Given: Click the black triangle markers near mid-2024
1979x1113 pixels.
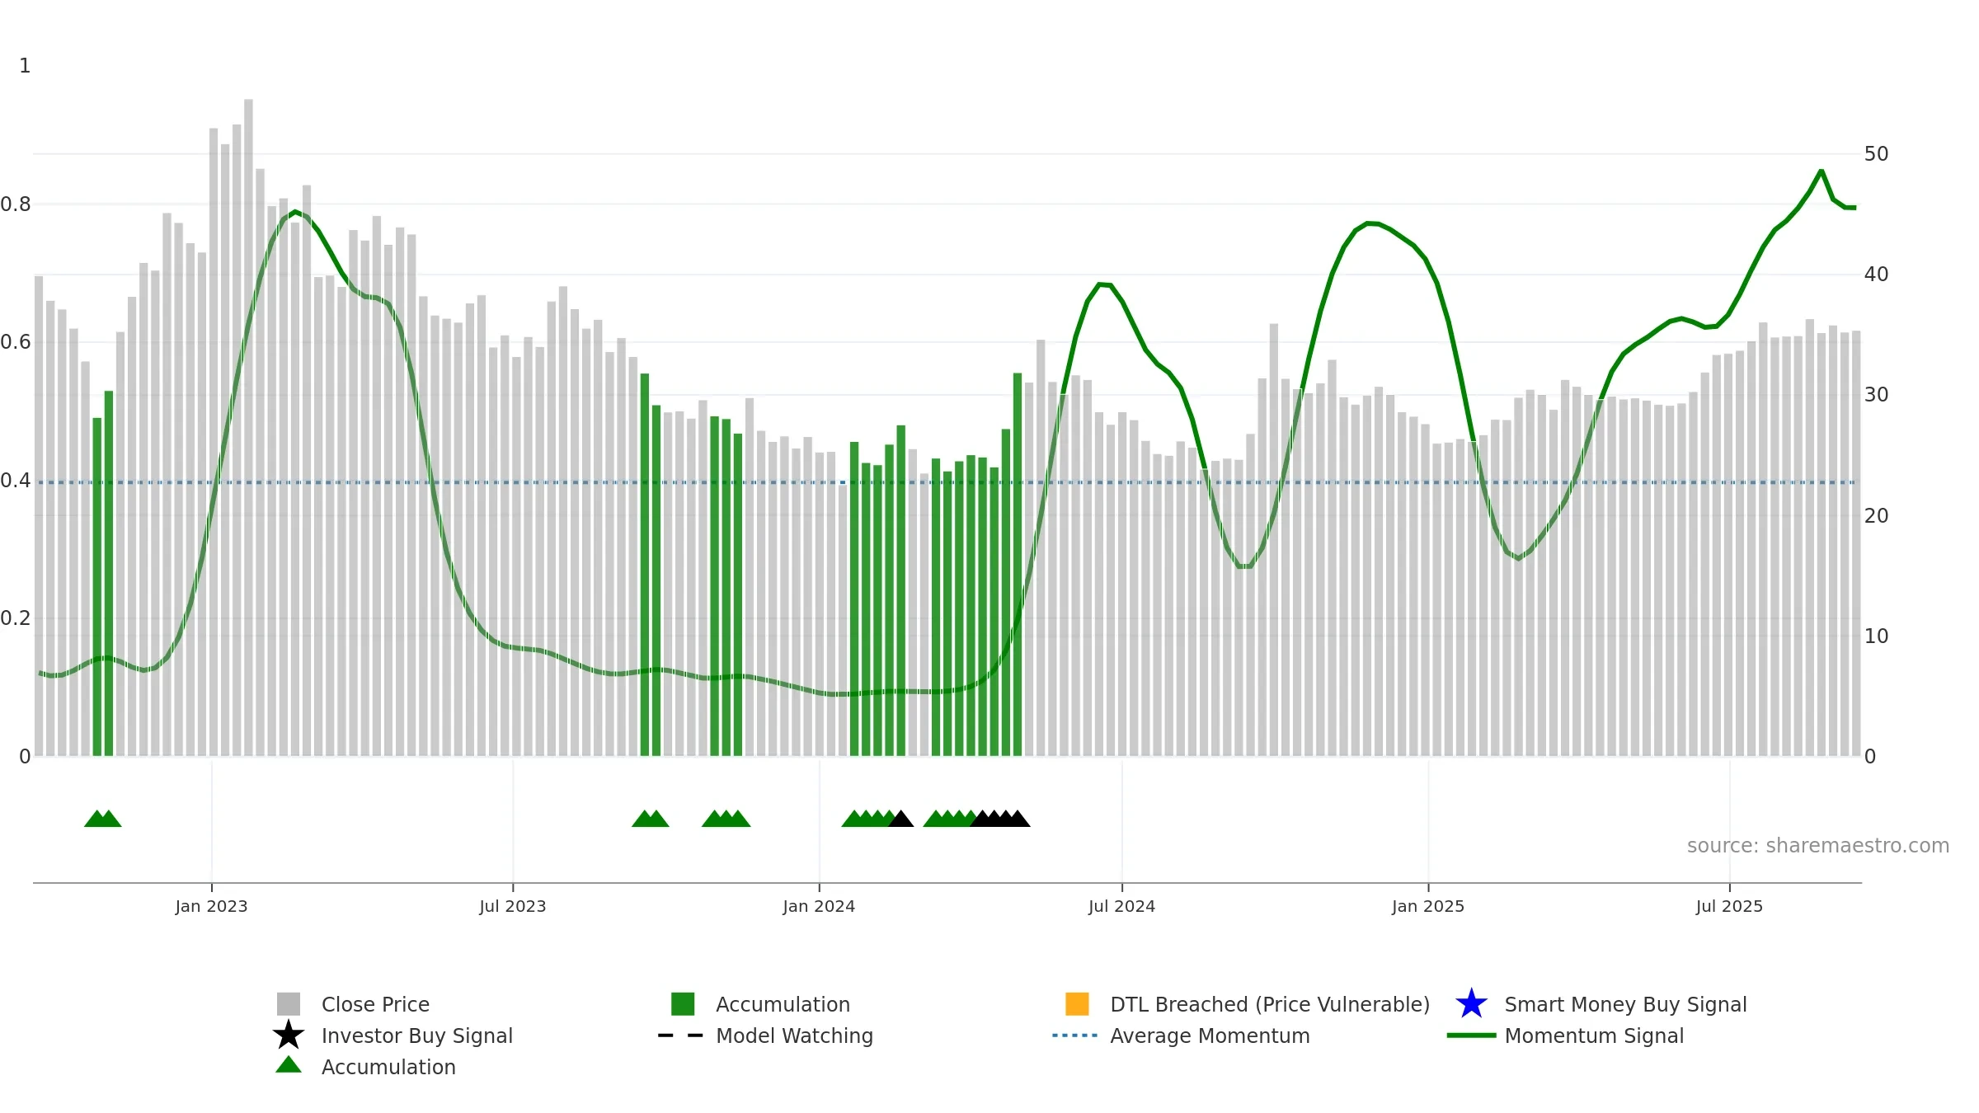Looking at the screenshot, I should (x=1000, y=819).
